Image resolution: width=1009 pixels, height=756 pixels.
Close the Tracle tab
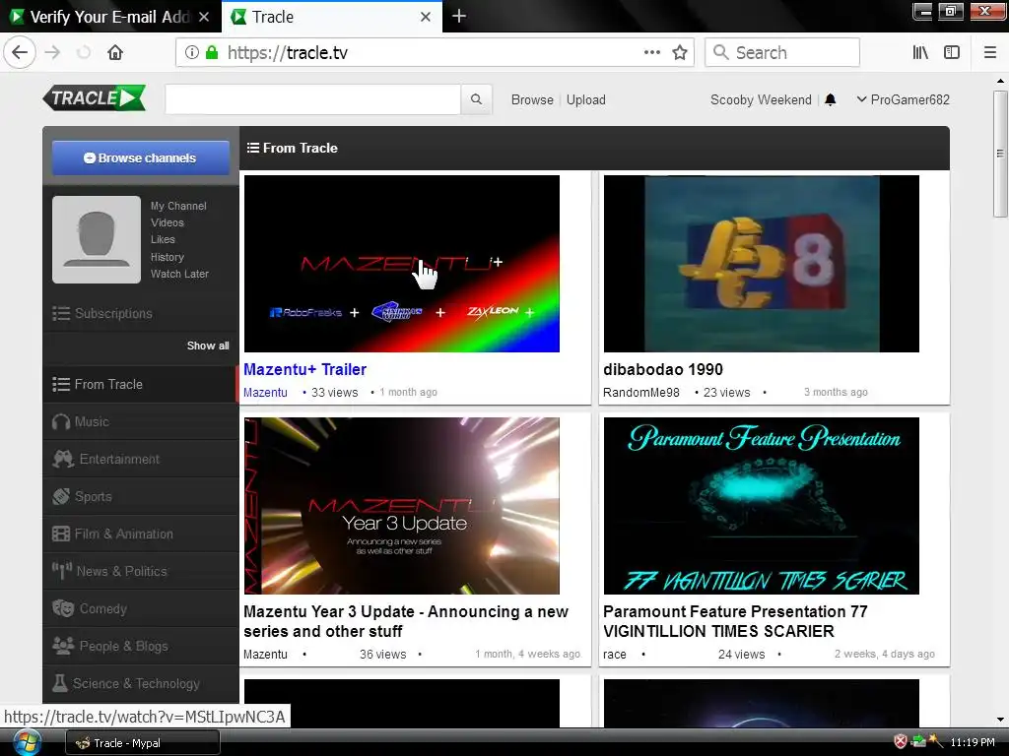[426, 17]
